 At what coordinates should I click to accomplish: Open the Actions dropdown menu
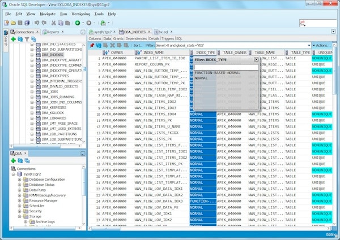pyautogui.click(x=322, y=45)
